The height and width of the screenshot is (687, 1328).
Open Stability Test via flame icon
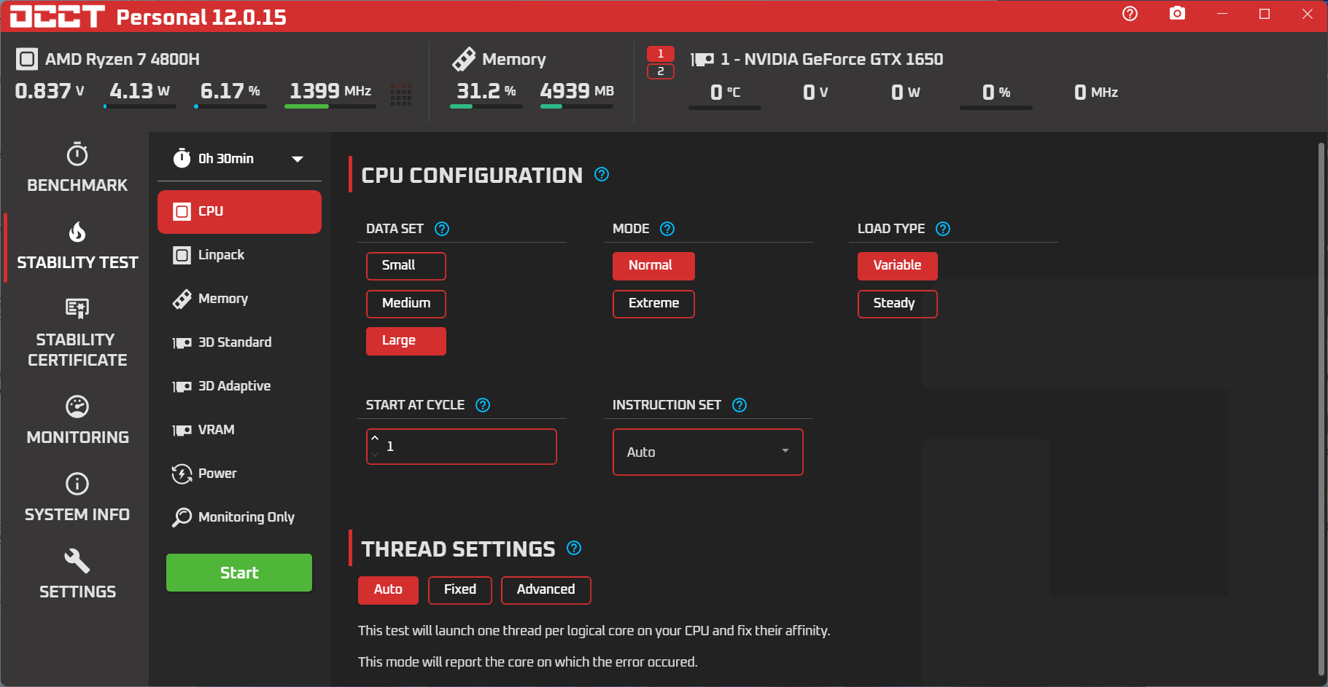click(x=77, y=232)
